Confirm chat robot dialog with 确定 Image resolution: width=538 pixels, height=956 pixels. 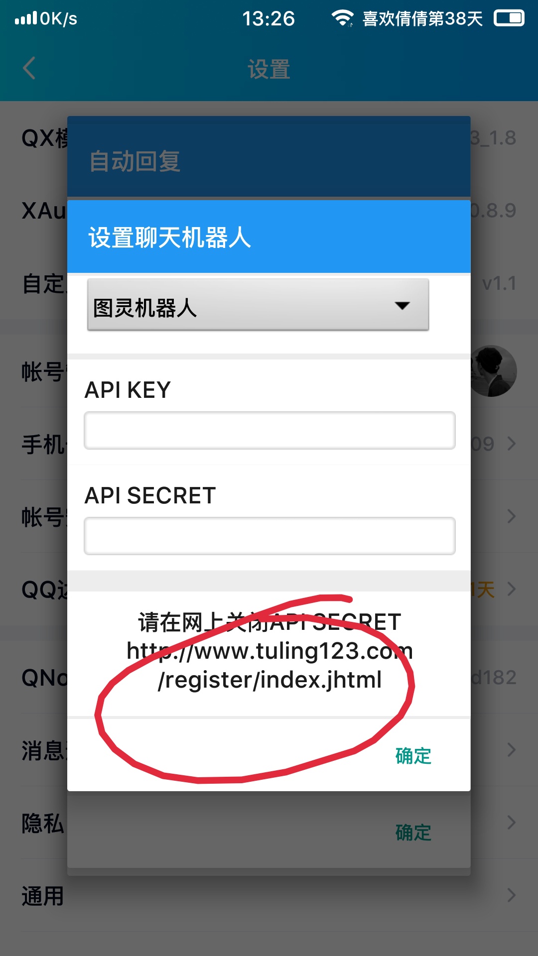click(x=413, y=756)
